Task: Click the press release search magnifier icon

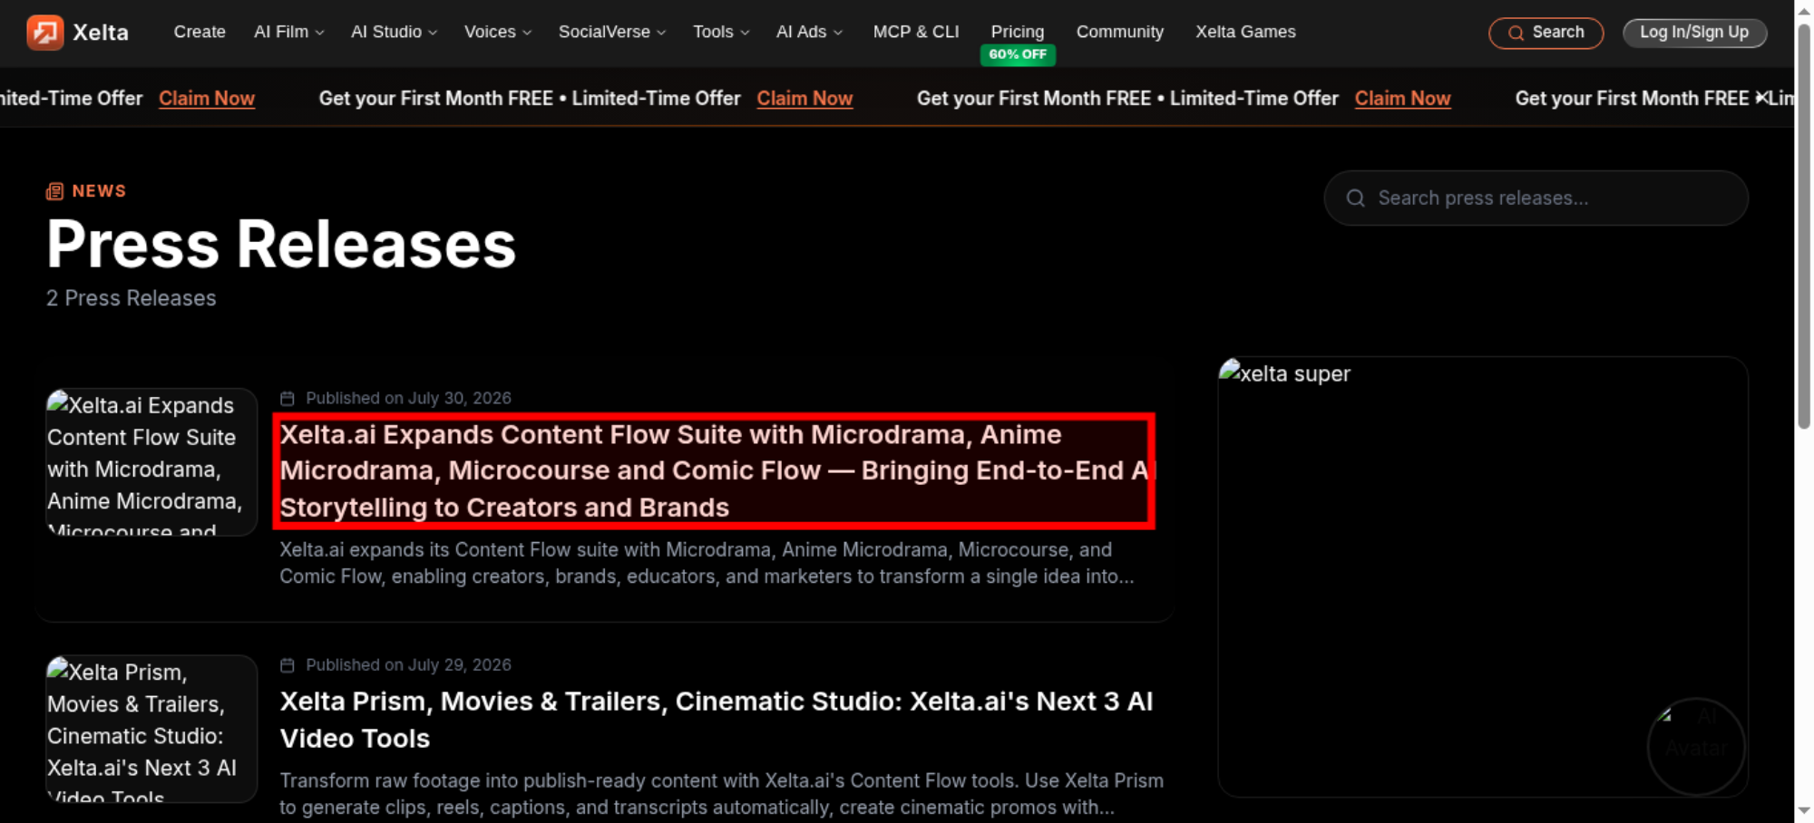Action: tap(1356, 198)
